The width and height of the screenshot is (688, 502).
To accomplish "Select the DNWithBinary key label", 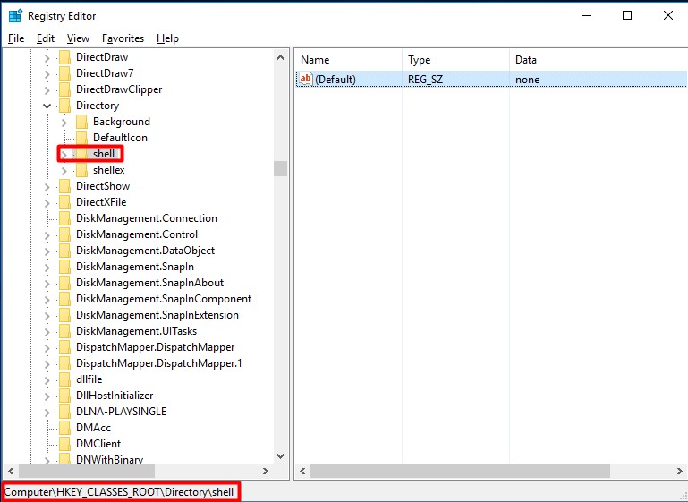I will pyautogui.click(x=109, y=459).
